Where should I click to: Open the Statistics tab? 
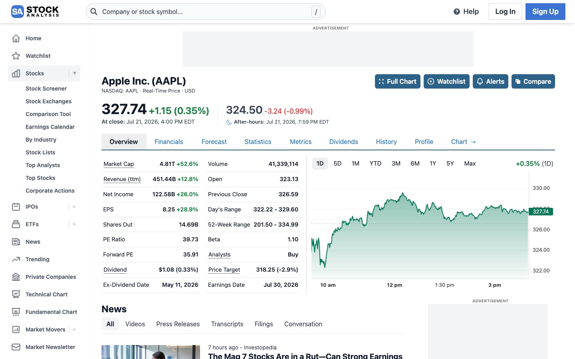pyautogui.click(x=258, y=142)
